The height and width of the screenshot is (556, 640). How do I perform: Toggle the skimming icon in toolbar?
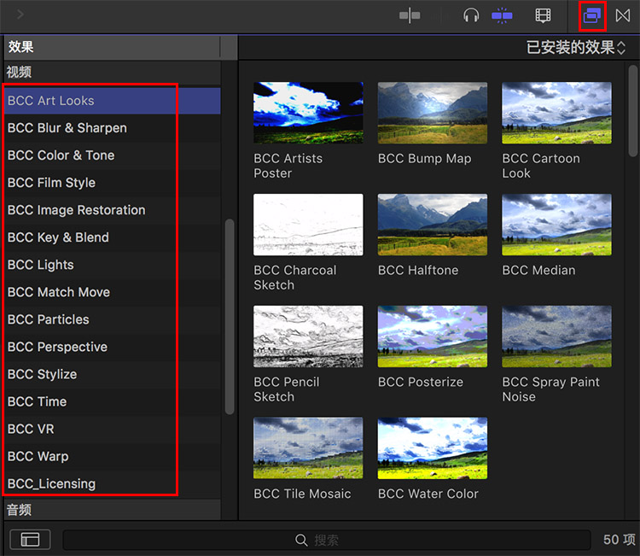pyautogui.click(x=410, y=15)
